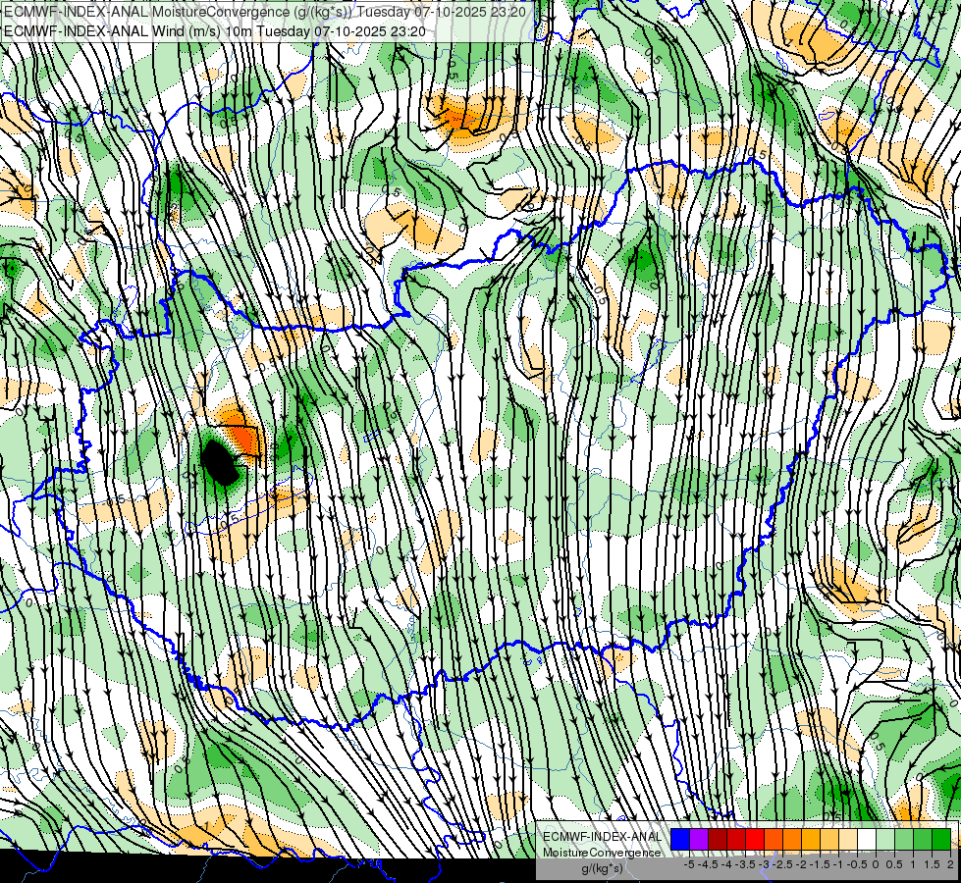The width and height of the screenshot is (961, 883).
Task: Click the legend scale's 2 tick label
Action: [x=950, y=864]
